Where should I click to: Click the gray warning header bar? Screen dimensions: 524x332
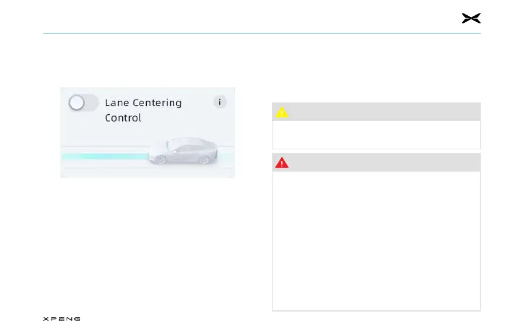(376, 162)
